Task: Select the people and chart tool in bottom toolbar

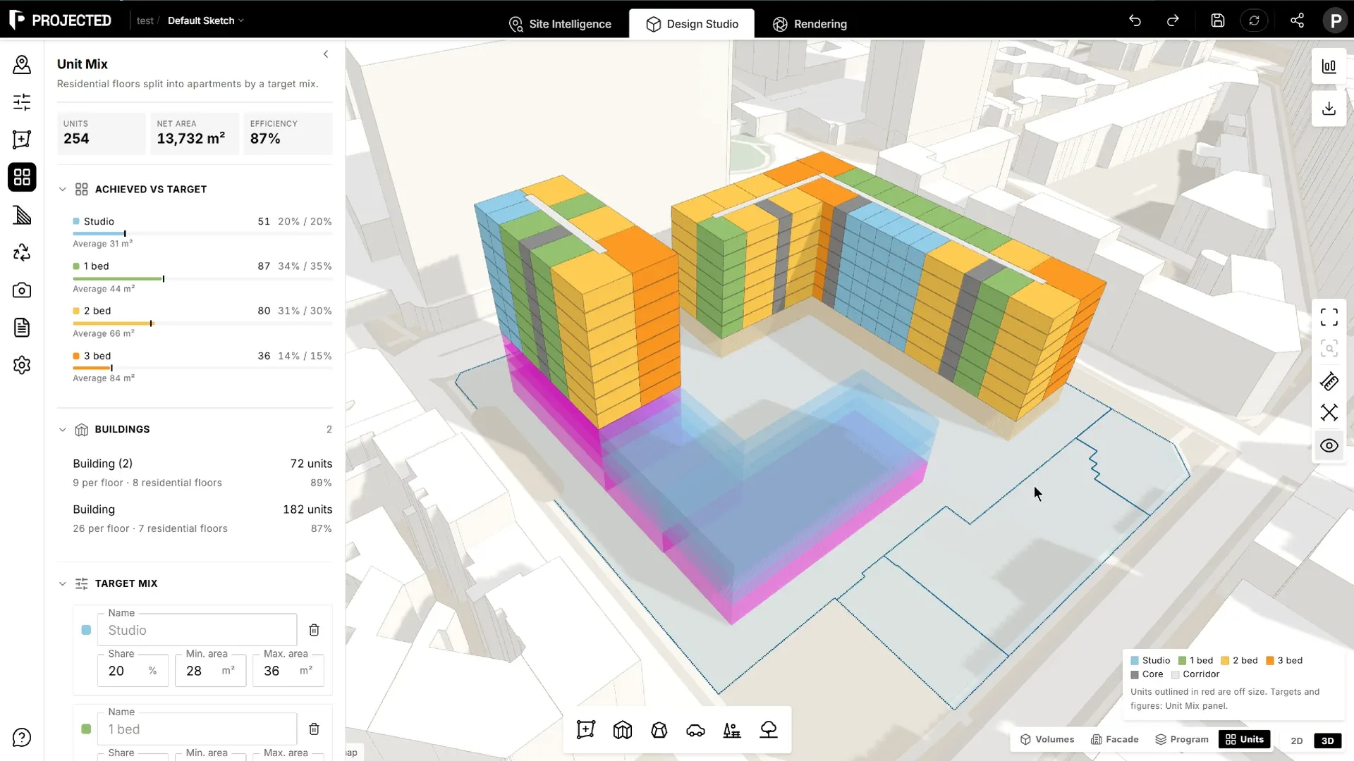Action: (x=732, y=730)
